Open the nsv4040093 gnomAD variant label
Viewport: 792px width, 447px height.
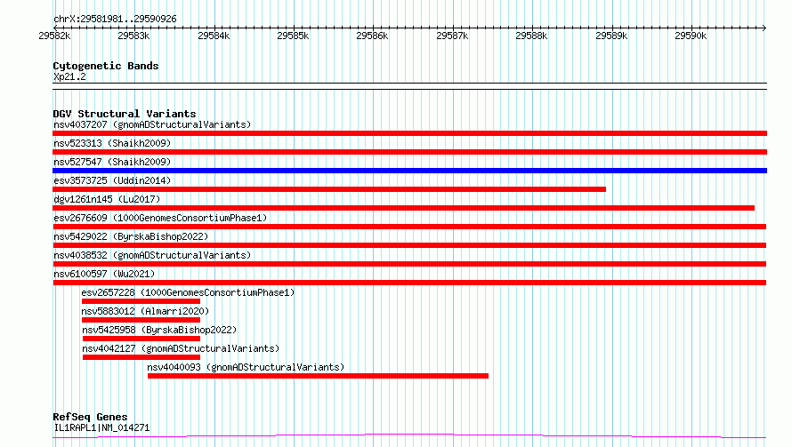[246, 367]
